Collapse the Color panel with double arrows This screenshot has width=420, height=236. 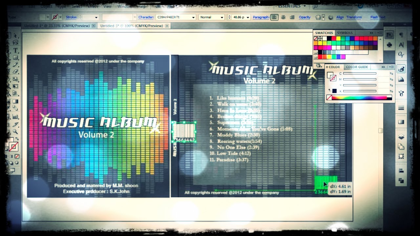pos(383,67)
